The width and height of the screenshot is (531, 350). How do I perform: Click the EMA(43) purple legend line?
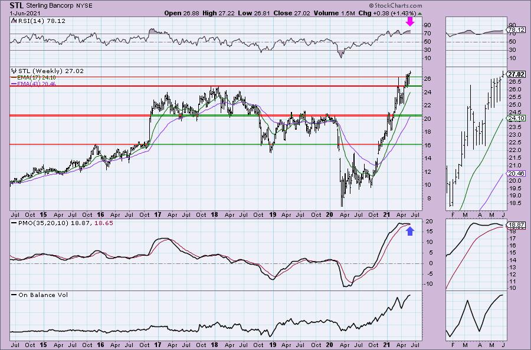[x=14, y=84]
